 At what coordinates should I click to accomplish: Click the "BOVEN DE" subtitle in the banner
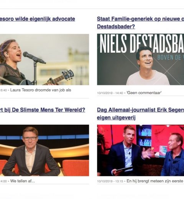tap(167, 57)
